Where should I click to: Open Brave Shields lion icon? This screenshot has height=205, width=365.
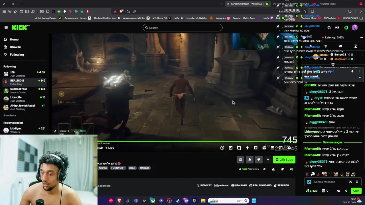point(121,11)
